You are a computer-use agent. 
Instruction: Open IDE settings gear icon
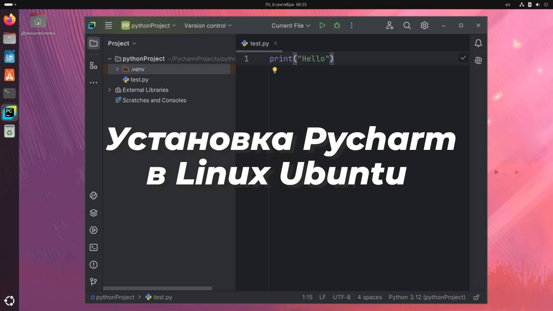tap(425, 25)
